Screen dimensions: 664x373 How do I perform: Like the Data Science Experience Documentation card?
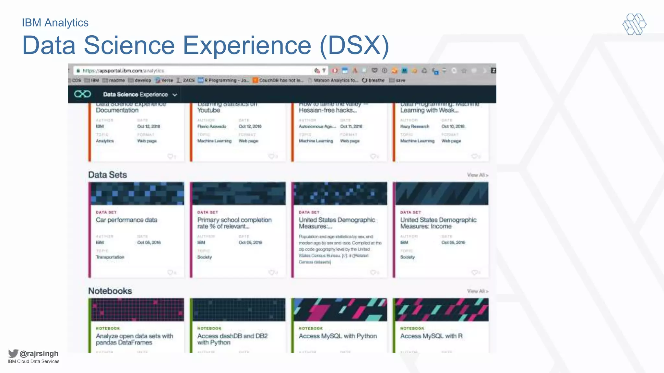tap(171, 156)
